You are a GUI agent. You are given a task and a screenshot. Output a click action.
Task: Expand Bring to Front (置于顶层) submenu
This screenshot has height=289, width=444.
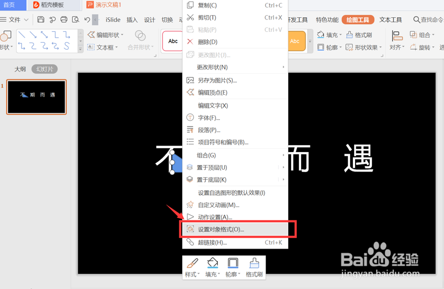click(x=235, y=168)
